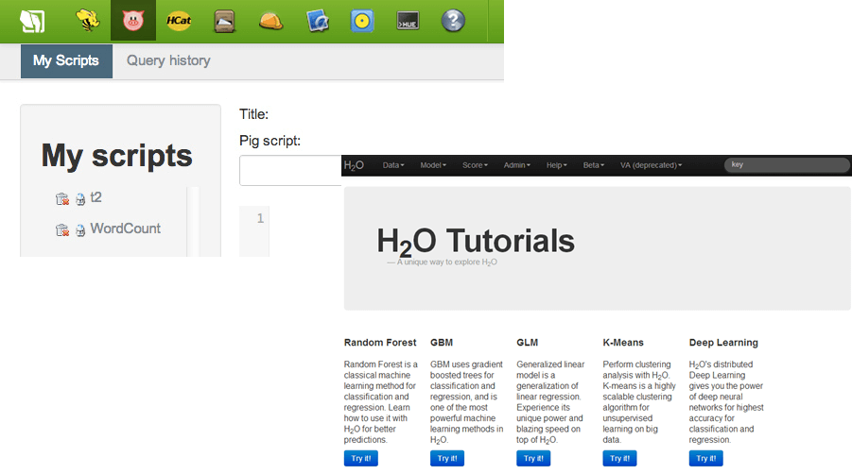This screenshot has width=852, height=474.
Task: Click the H2O Tutorials title
Action: (476, 242)
